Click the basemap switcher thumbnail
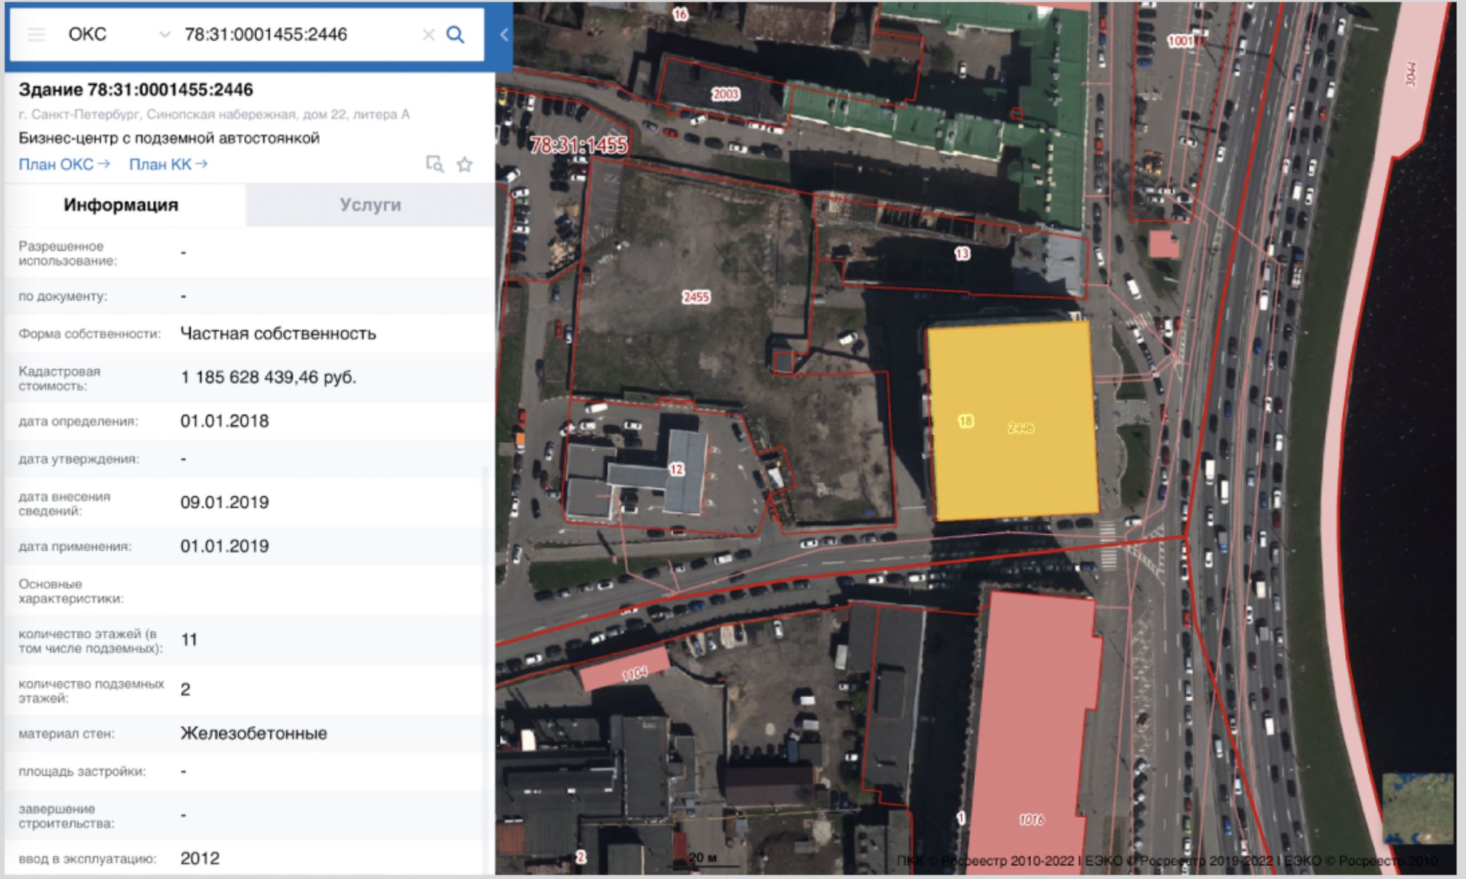 coord(1417,808)
